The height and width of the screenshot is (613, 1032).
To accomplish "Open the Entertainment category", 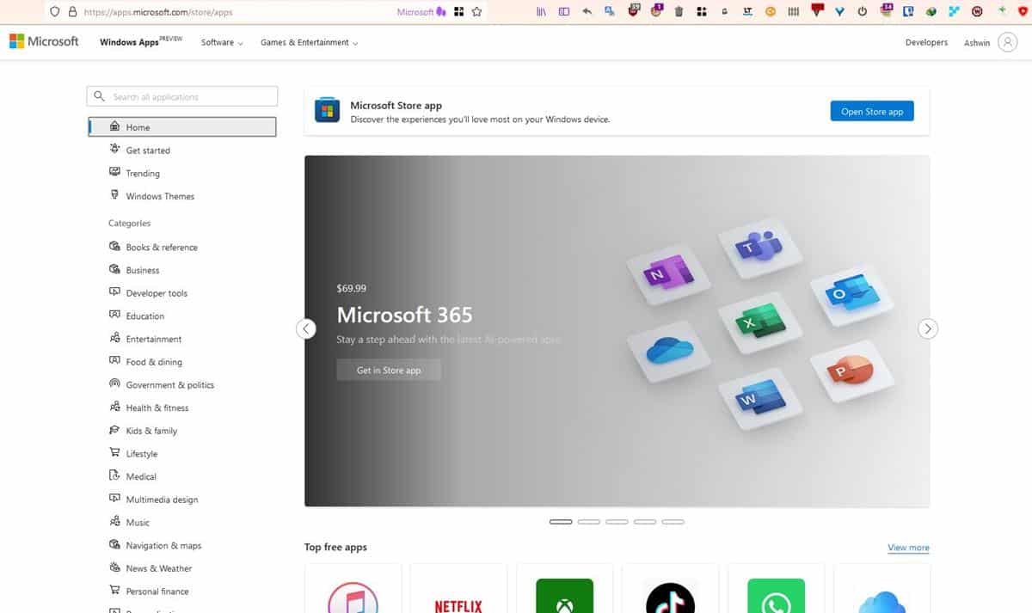I will [158, 339].
